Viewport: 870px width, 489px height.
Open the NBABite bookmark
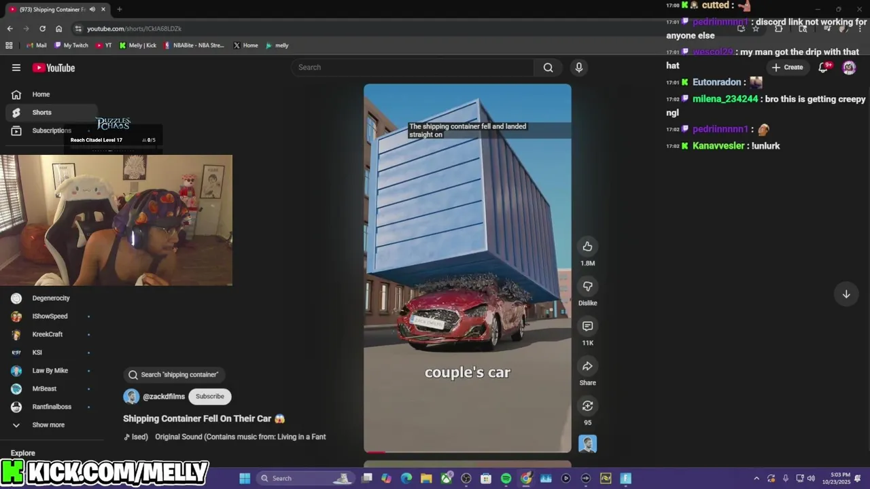(194, 46)
